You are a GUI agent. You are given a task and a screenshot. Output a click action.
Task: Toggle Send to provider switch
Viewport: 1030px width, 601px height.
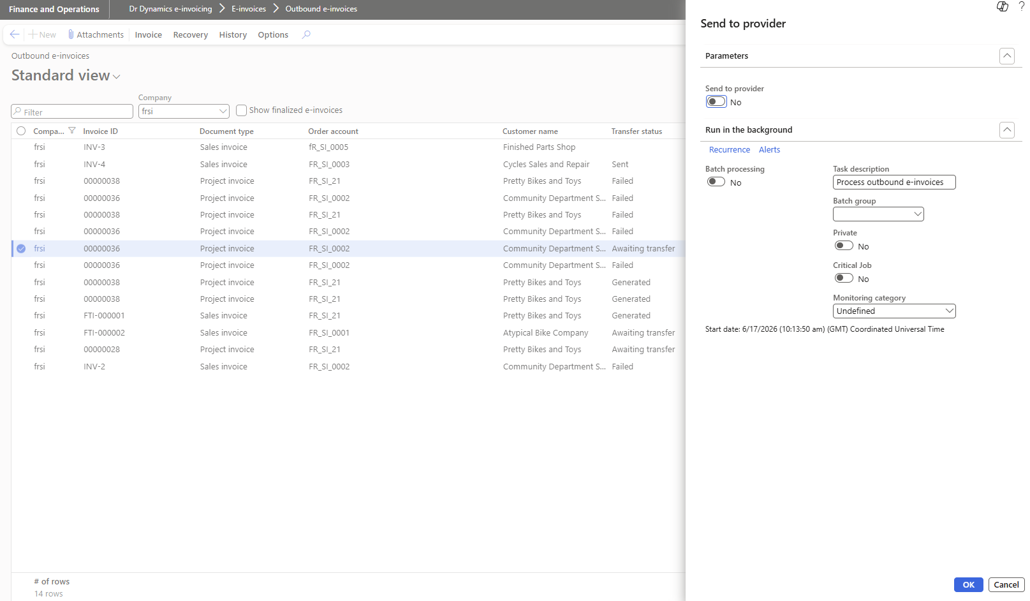click(716, 101)
